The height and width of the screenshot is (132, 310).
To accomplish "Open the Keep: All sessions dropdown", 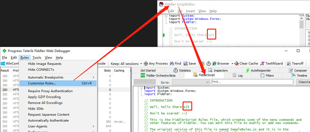I will (126, 64).
